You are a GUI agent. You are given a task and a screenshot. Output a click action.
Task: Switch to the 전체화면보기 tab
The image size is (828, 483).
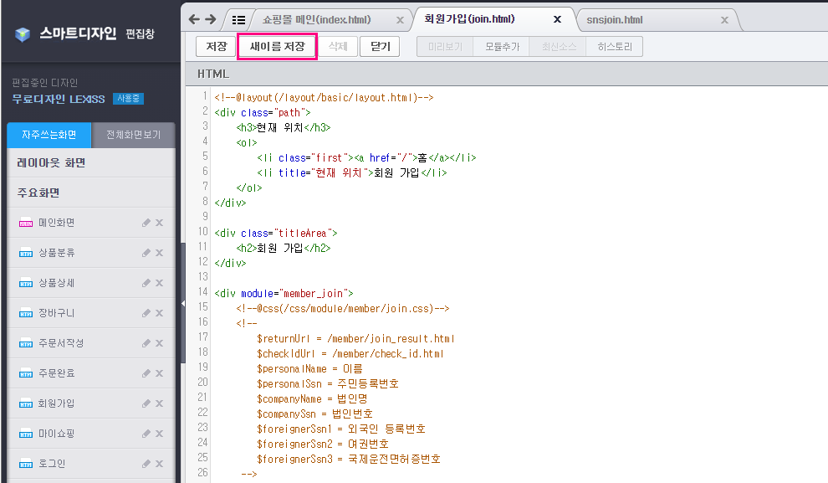pos(133,135)
